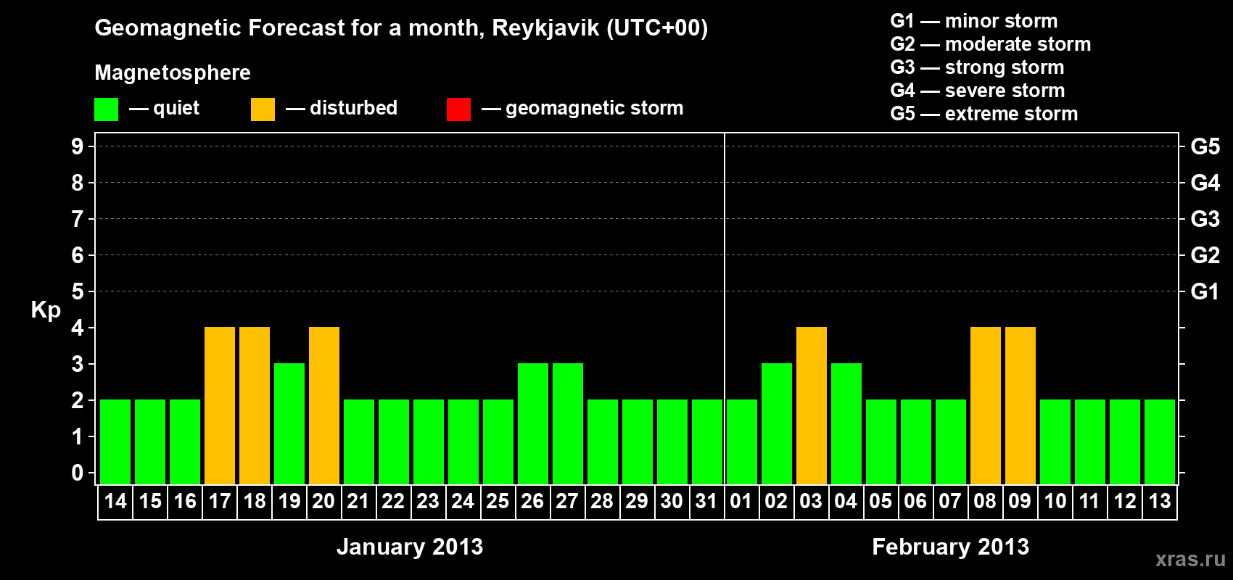Click the 'geomagnetic storm' legend label
Image resolution: width=1233 pixels, height=580 pixels.
595,109
